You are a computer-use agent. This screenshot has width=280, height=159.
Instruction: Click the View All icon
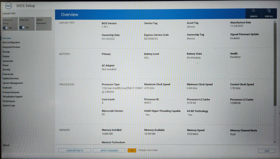tap(269, 11)
